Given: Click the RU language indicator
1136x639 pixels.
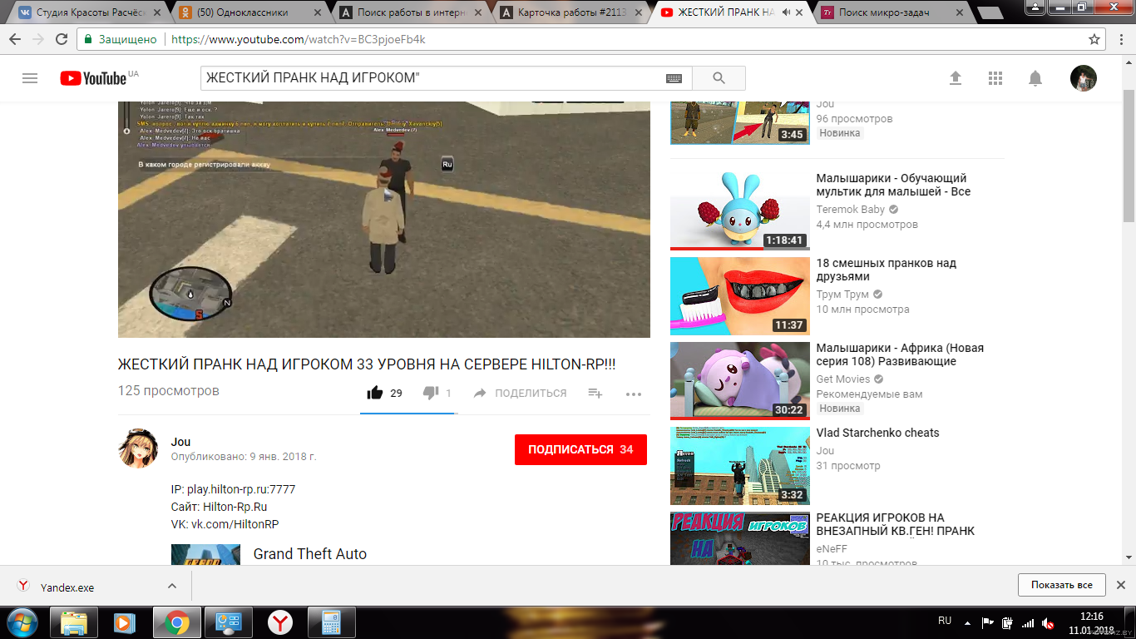Looking at the screenshot, I should click(945, 621).
